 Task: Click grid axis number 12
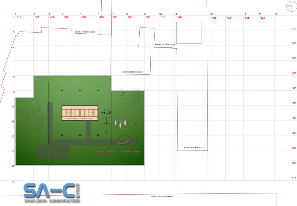211,14
